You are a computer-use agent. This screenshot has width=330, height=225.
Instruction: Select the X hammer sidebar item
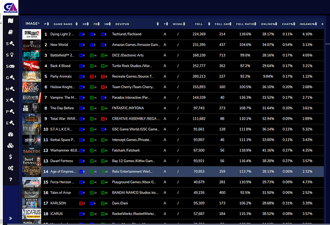[10, 100]
